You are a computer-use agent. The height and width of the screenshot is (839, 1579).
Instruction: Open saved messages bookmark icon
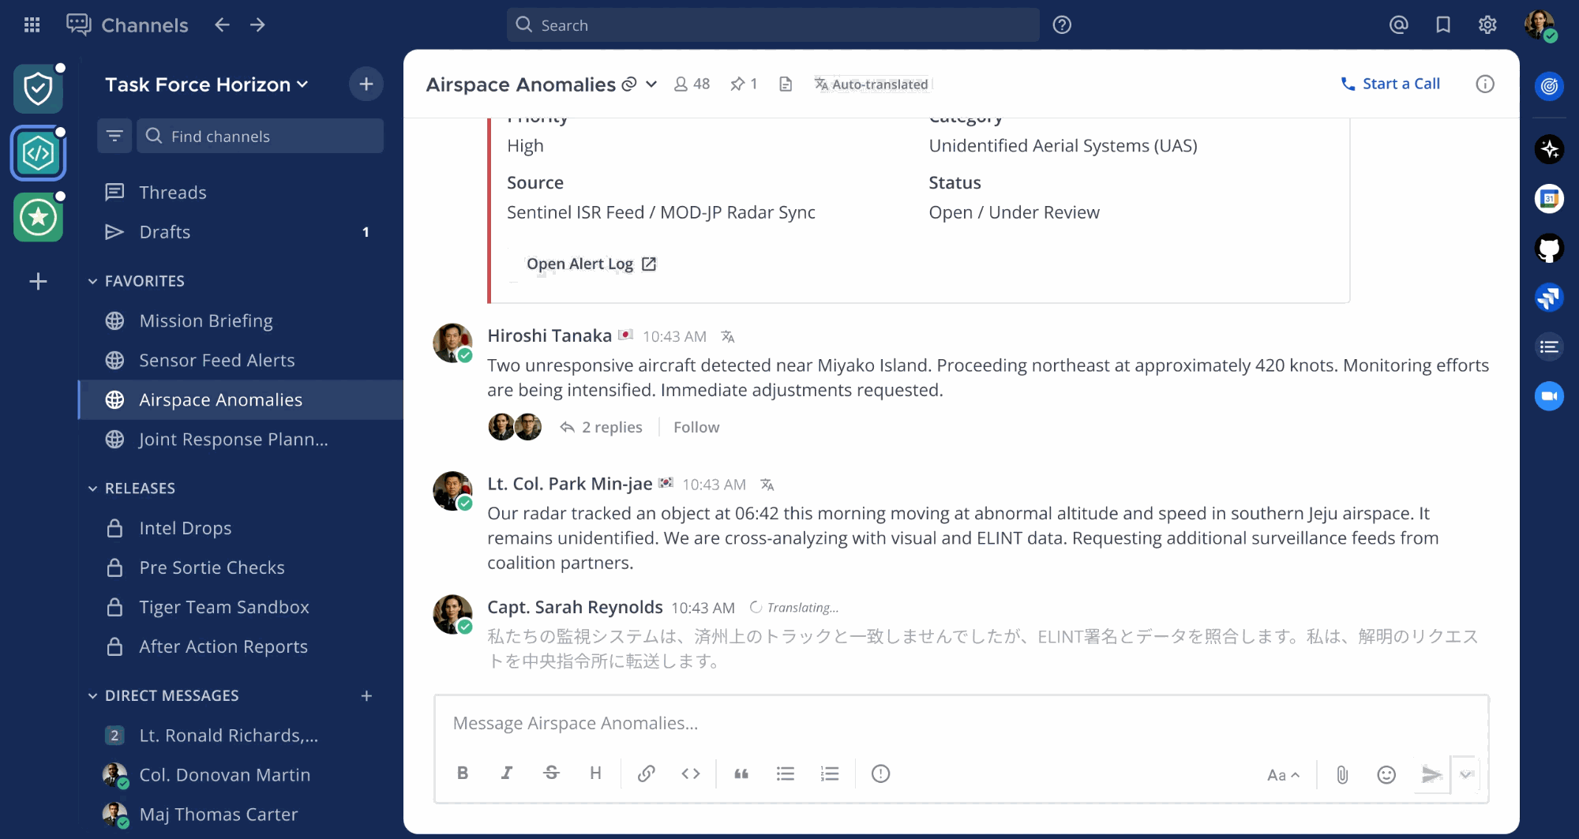[1443, 24]
